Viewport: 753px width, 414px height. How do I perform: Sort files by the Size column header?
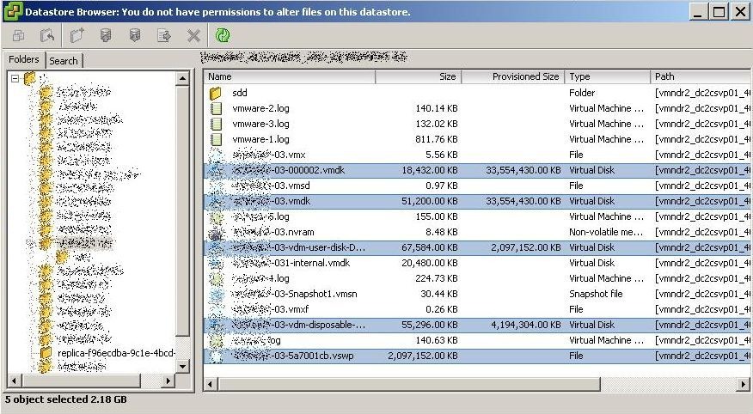click(x=419, y=76)
